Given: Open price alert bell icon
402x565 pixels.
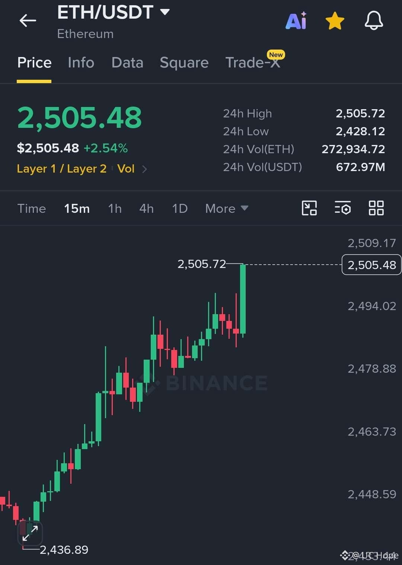Looking at the screenshot, I should click(374, 20).
